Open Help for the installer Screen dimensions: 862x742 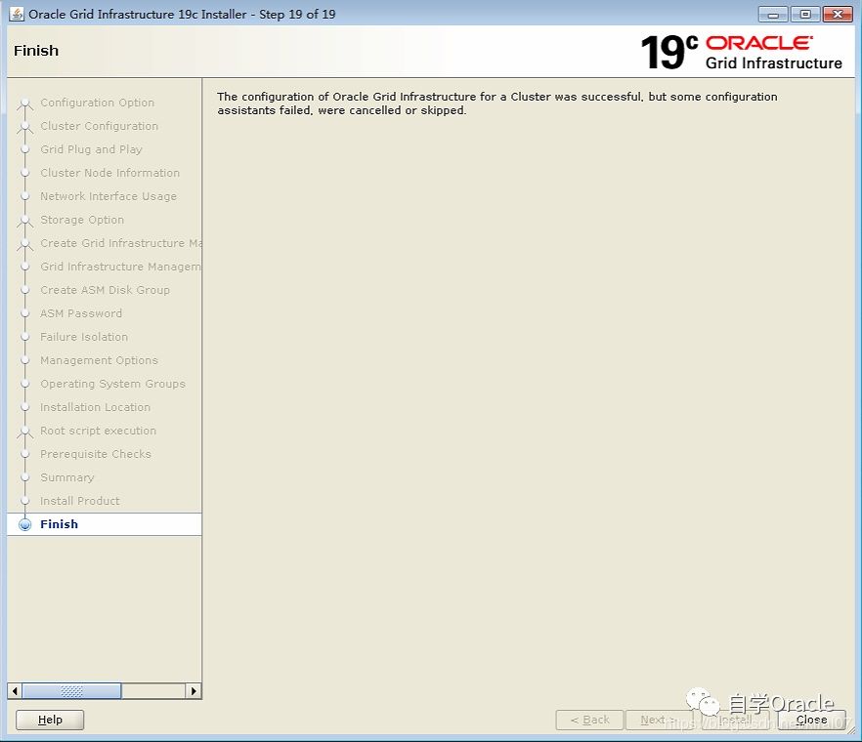[x=50, y=720]
